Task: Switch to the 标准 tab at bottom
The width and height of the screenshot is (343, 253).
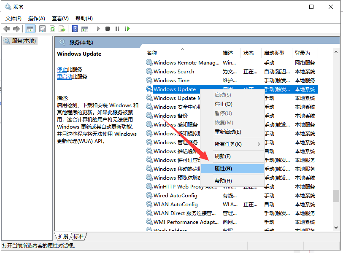Action: point(78,236)
